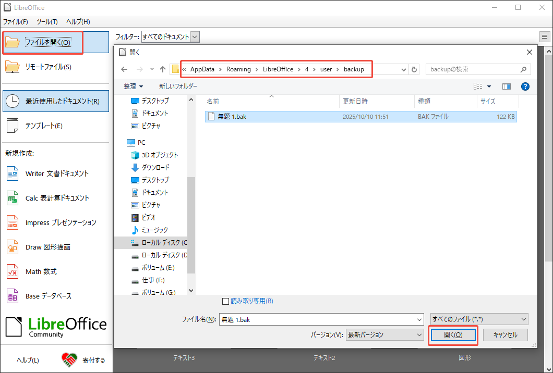Click the up-one-level arrow in Open dialog
Image resolution: width=553 pixels, height=373 pixels.
[x=163, y=69]
